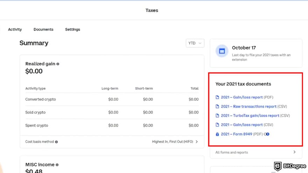
Task: Click the calendar icon beside October 17
Action: pyautogui.click(x=222, y=51)
